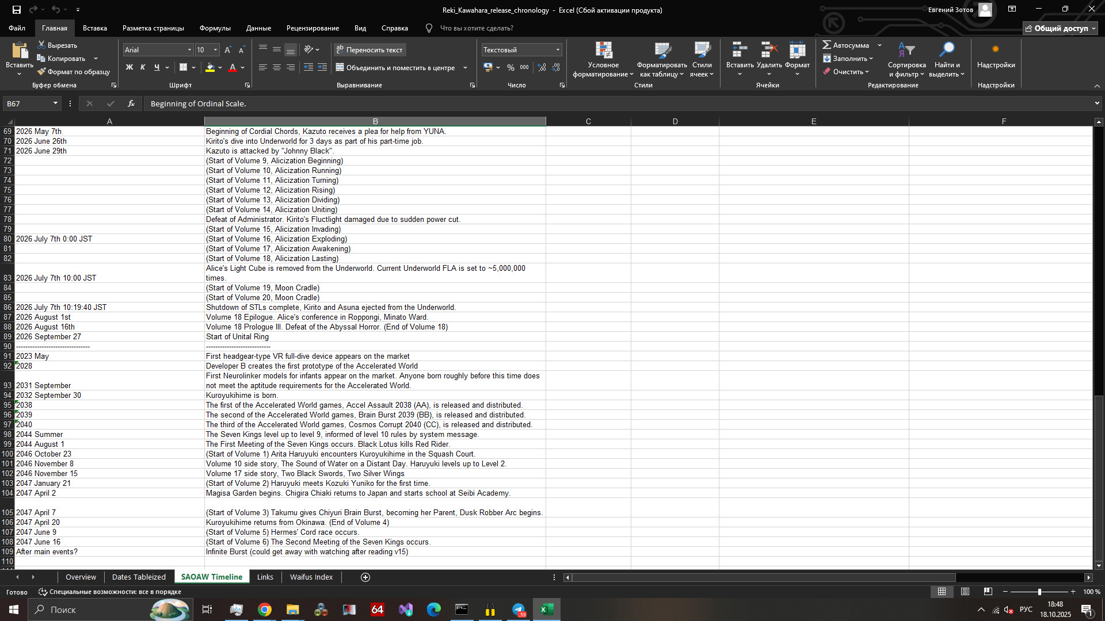Screen dimensions: 1105x621
Task: Open the number format dropdown
Action: [x=557, y=50]
